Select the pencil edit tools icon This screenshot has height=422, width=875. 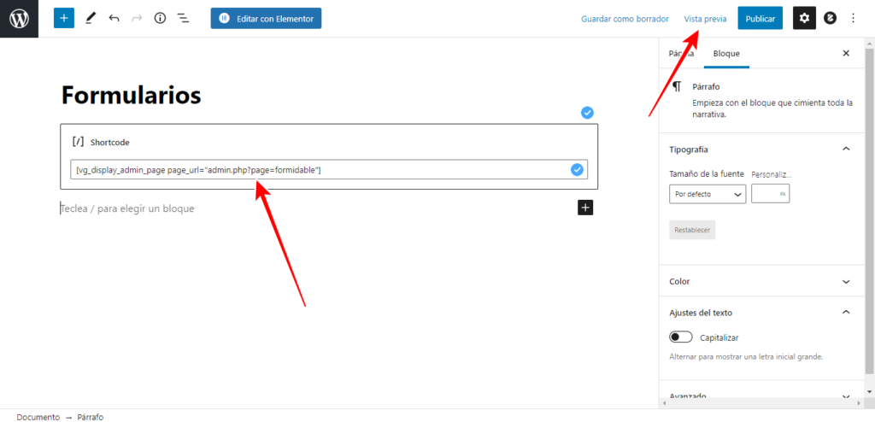(x=91, y=18)
